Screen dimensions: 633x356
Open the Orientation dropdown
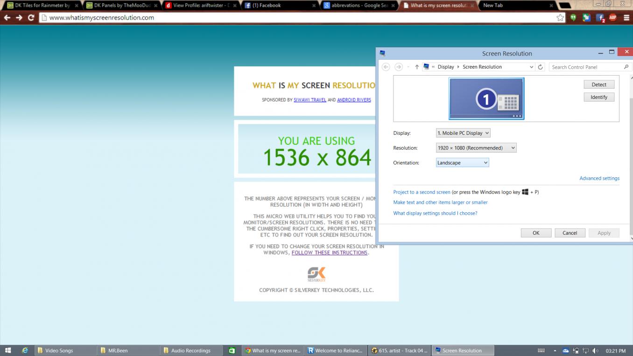point(462,163)
